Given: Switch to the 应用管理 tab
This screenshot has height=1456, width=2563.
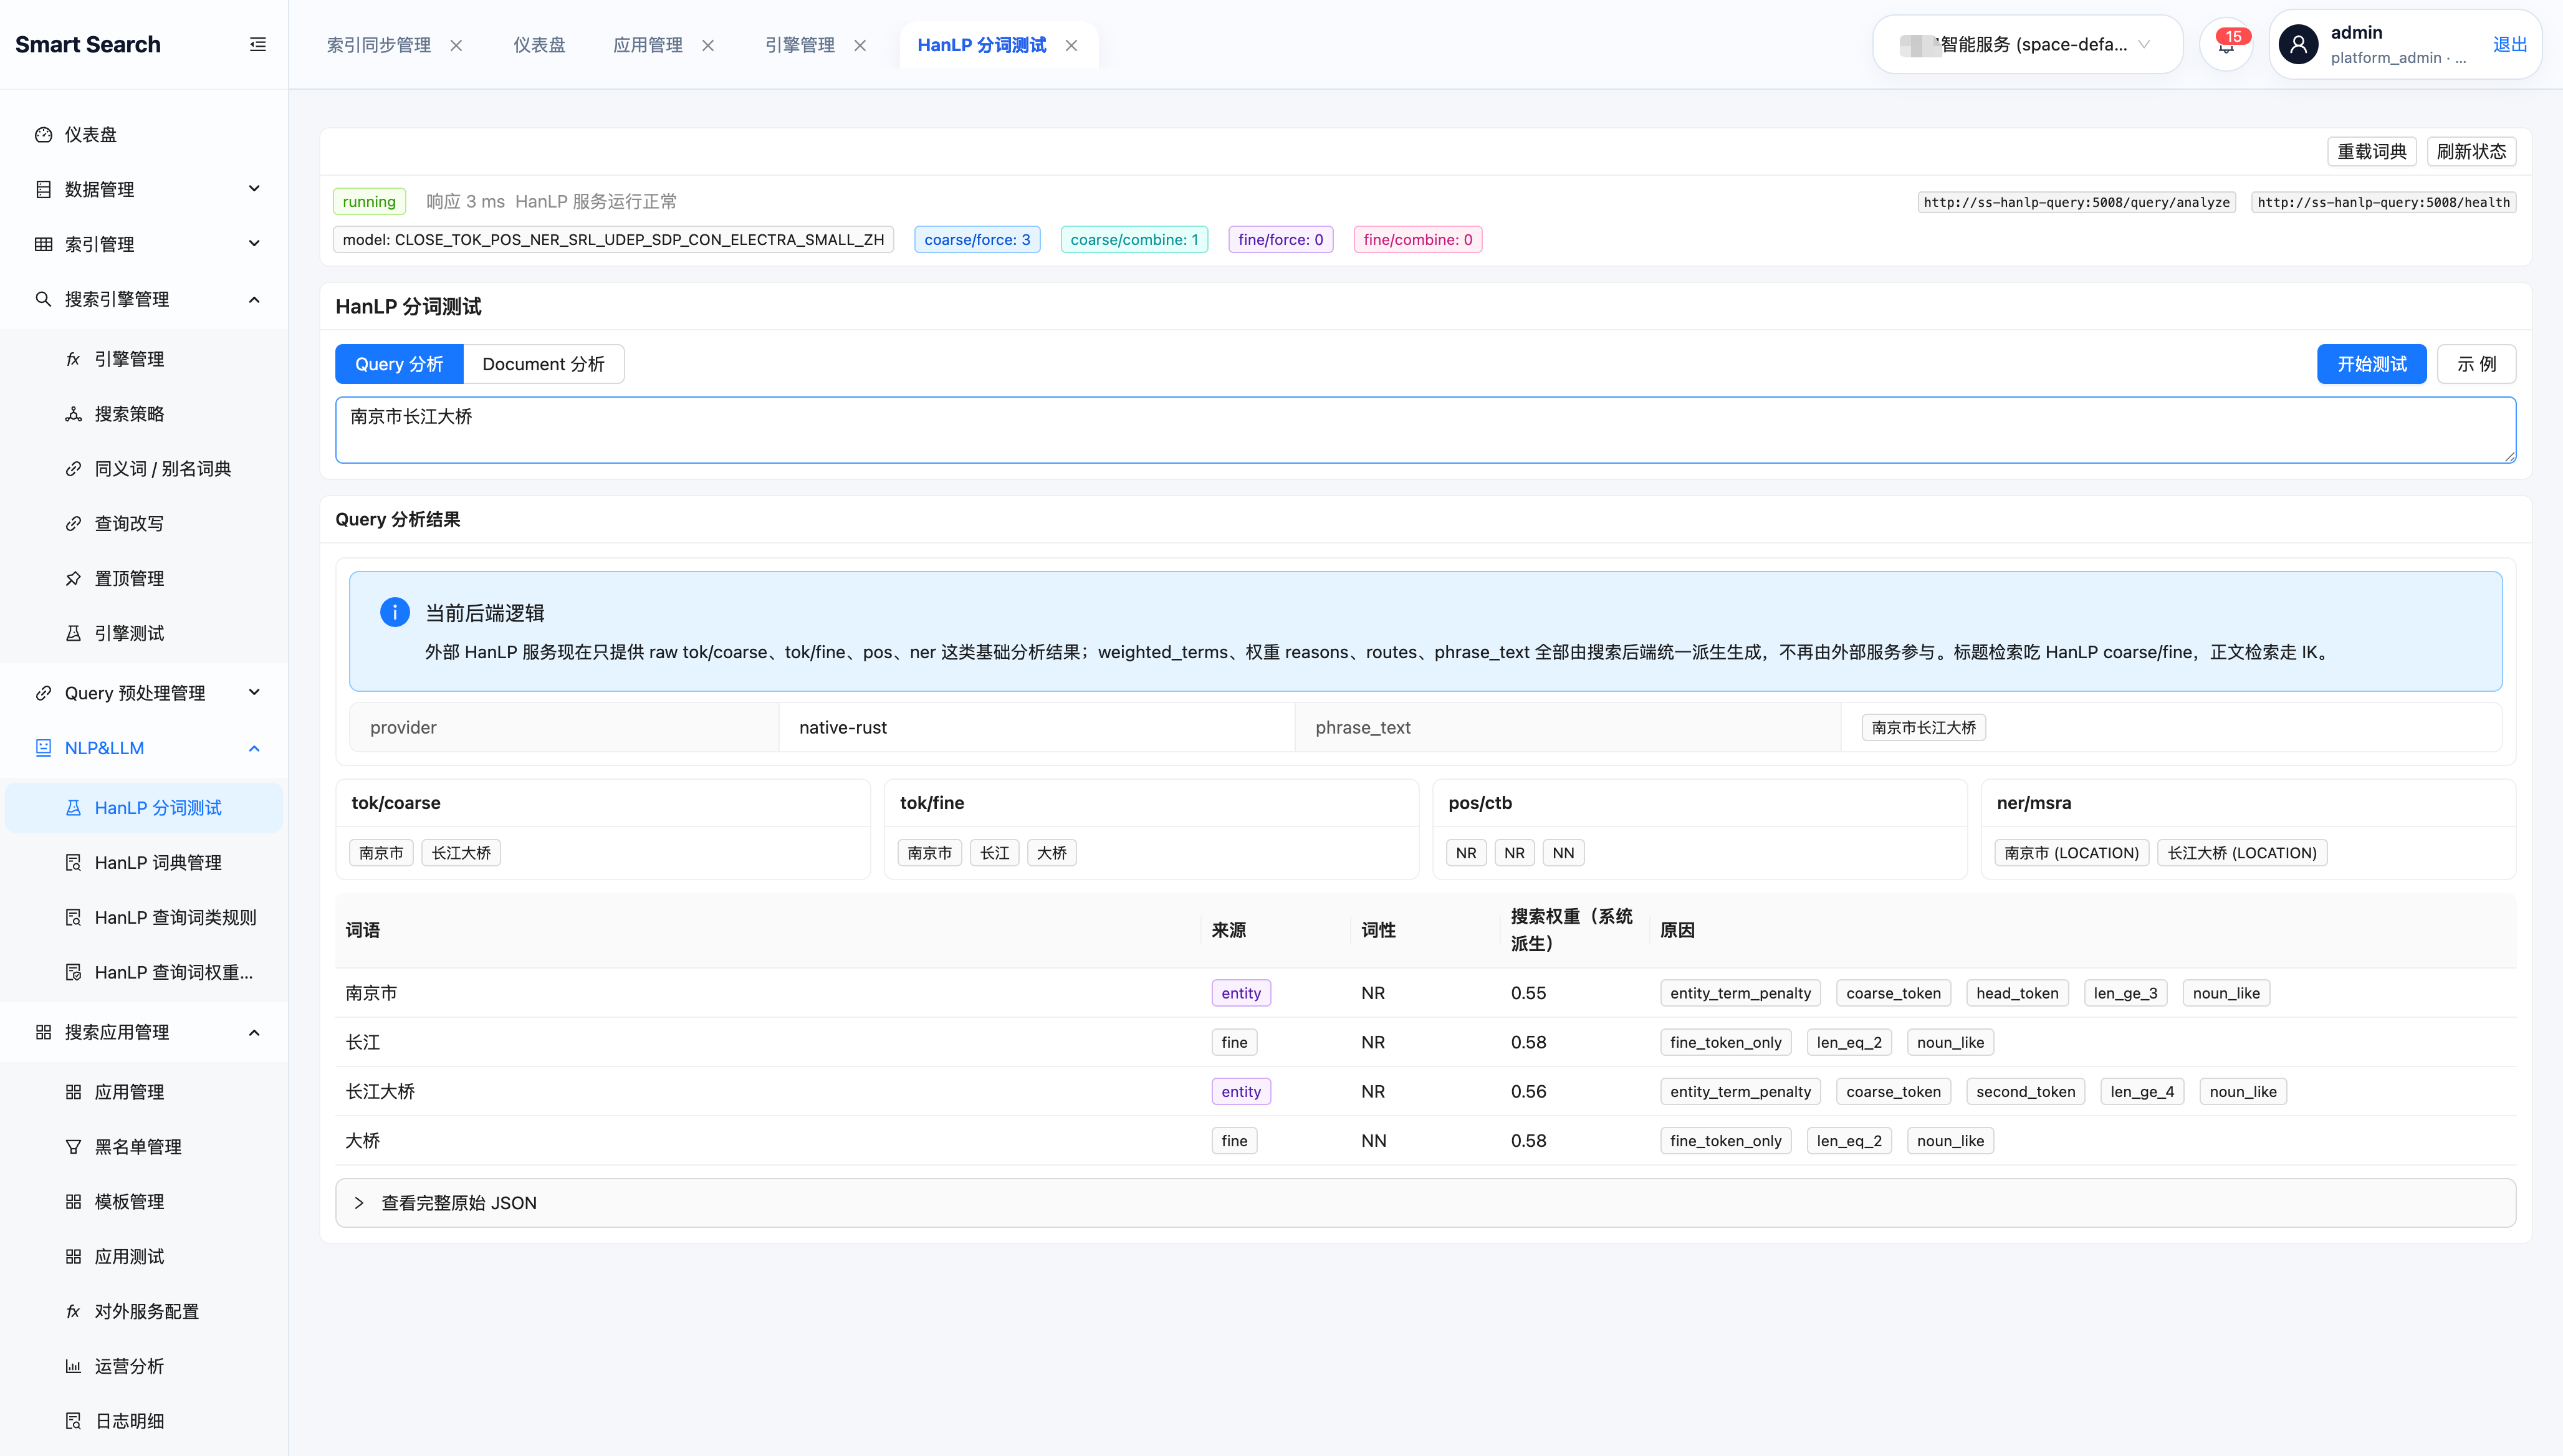Looking at the screenshot, I should point(648,45).
